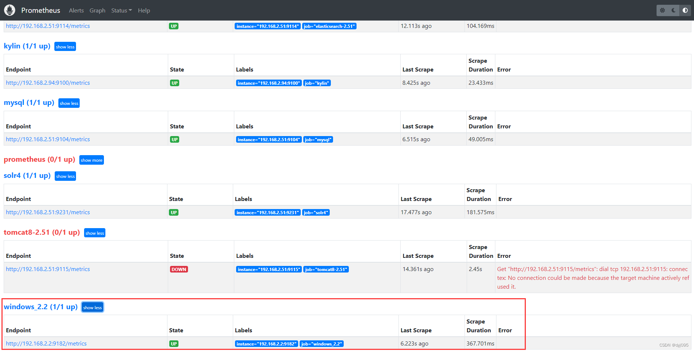Click the instance="192.168.2.51:9115" label badge

tap(269, 269)
